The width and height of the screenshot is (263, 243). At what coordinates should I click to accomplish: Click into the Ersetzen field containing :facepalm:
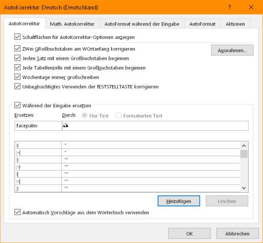[x=38, y=126]
